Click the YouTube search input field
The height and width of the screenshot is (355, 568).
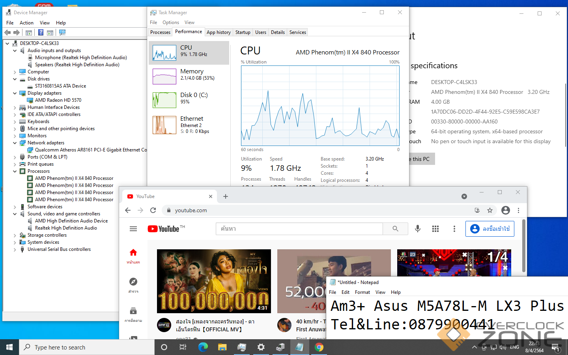[x=299, y=229]
